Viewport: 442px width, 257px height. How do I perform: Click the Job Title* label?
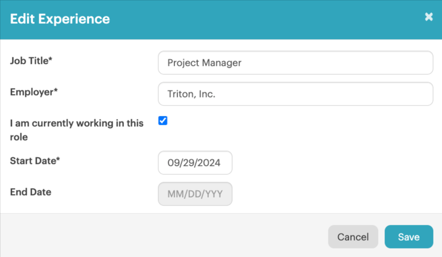click(31, 61)
